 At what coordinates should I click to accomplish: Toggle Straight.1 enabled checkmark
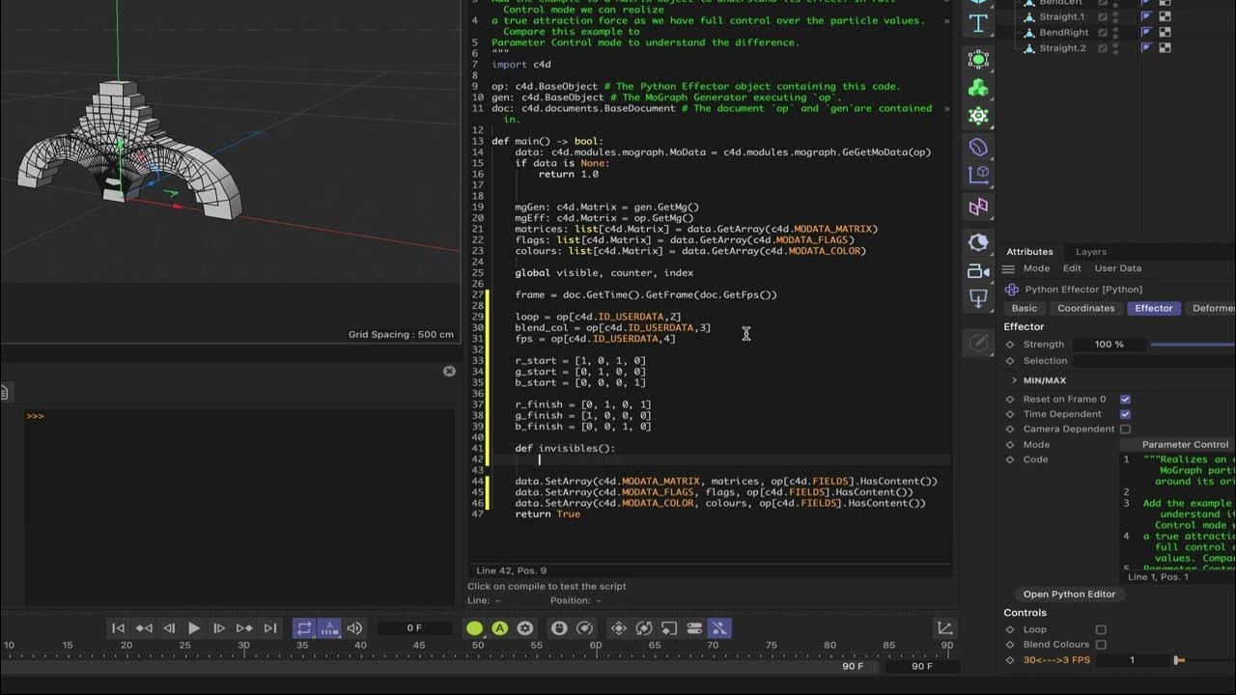[x=1103, y=16]
